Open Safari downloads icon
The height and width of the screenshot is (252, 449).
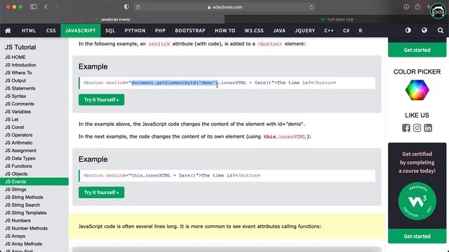(406, 7)
